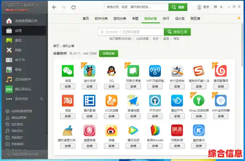245x161 pixels.
Task: Open the WiFi万能钥匙 blue app icon
Action: (x=155, y=71)
